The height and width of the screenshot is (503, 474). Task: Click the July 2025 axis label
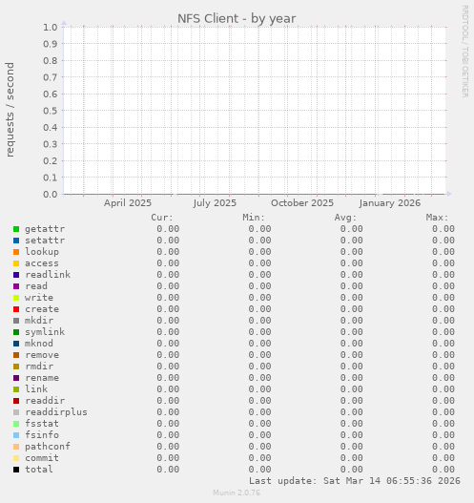[215, 203]
